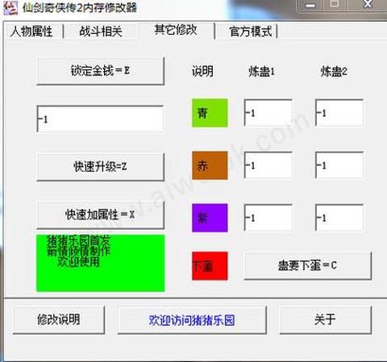Click the 修改说明 button
The height and width of the screenshot is (362, 387).
(x=59, y=320)
